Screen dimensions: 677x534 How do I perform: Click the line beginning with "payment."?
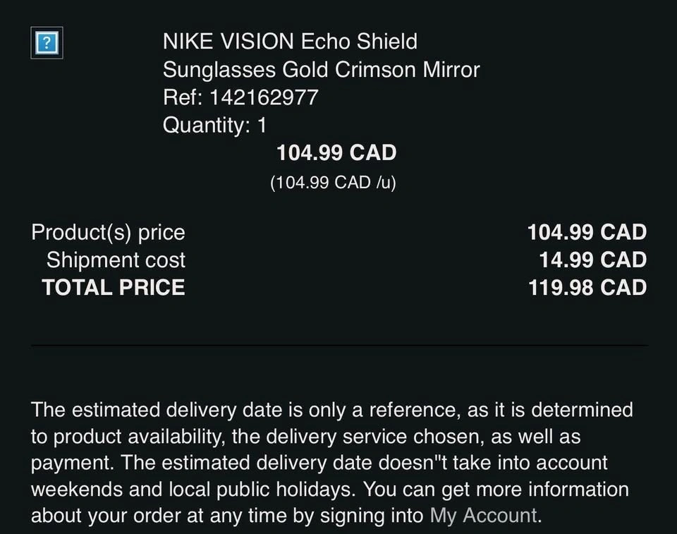coord(319,463)
